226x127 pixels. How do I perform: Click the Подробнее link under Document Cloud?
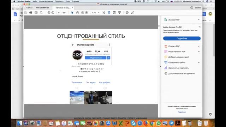[182, 112]
